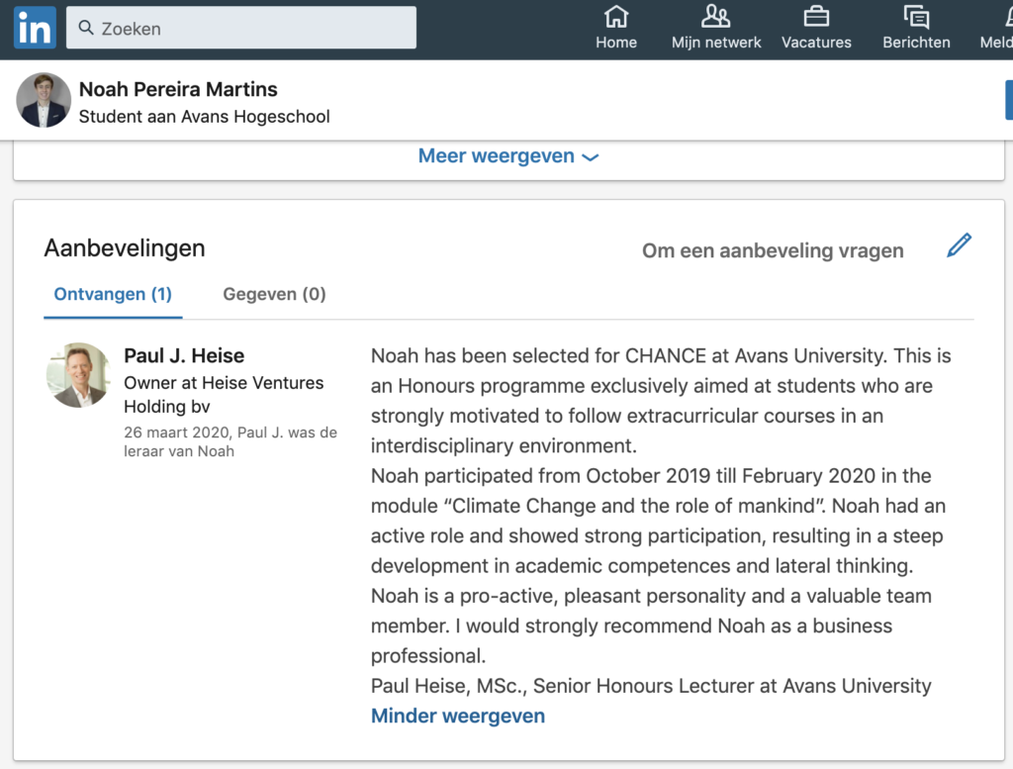The height and width of the screenshot is (769, 1013).
Task: Edit recommendations with the pencil icon
Action: [x=959, y=245]
